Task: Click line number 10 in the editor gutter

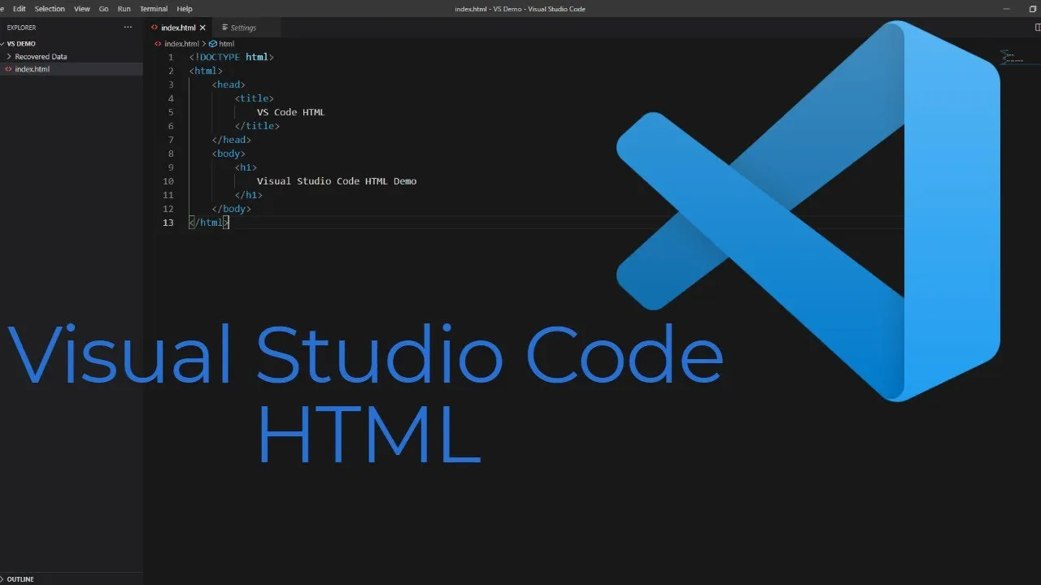Action: tap(168, 180)
